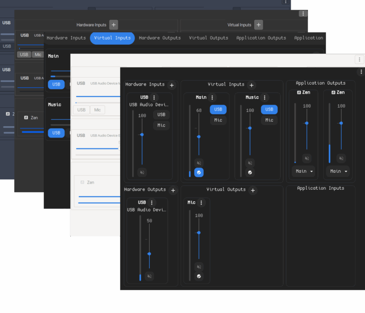Click USB button under Main in tabbed window
Screen dimensions: 365x313
click(56, 84)
